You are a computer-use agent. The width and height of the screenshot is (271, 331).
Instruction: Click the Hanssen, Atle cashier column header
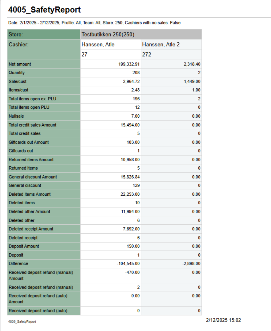pos(98,45)
